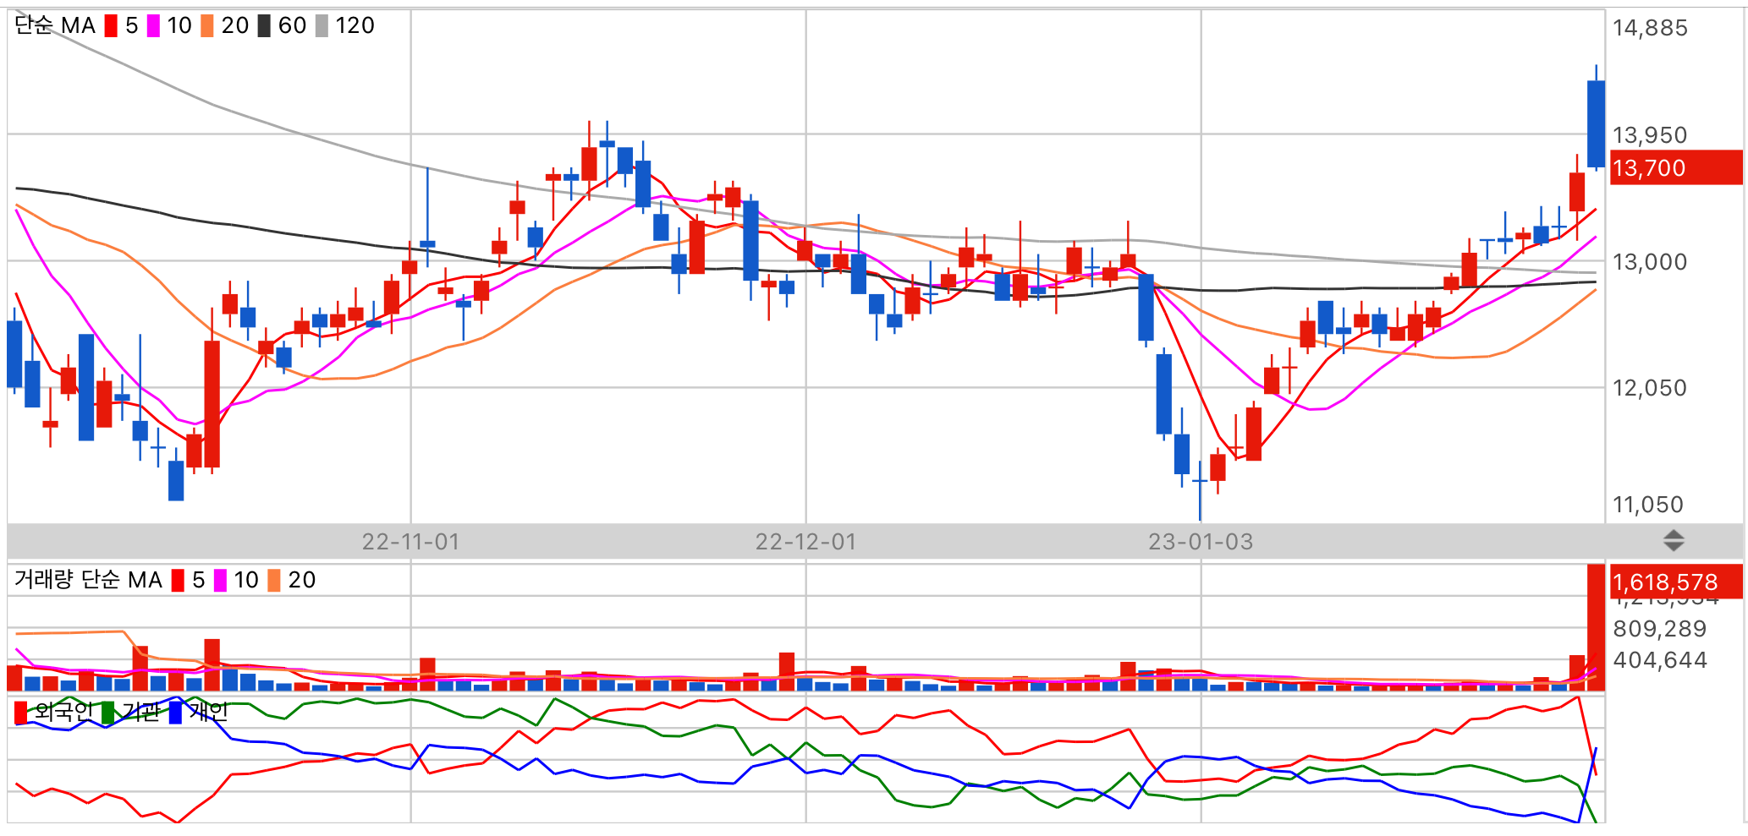Click the 13,000 price axis label
1748x836 pixels.
tap(1650, 262)
